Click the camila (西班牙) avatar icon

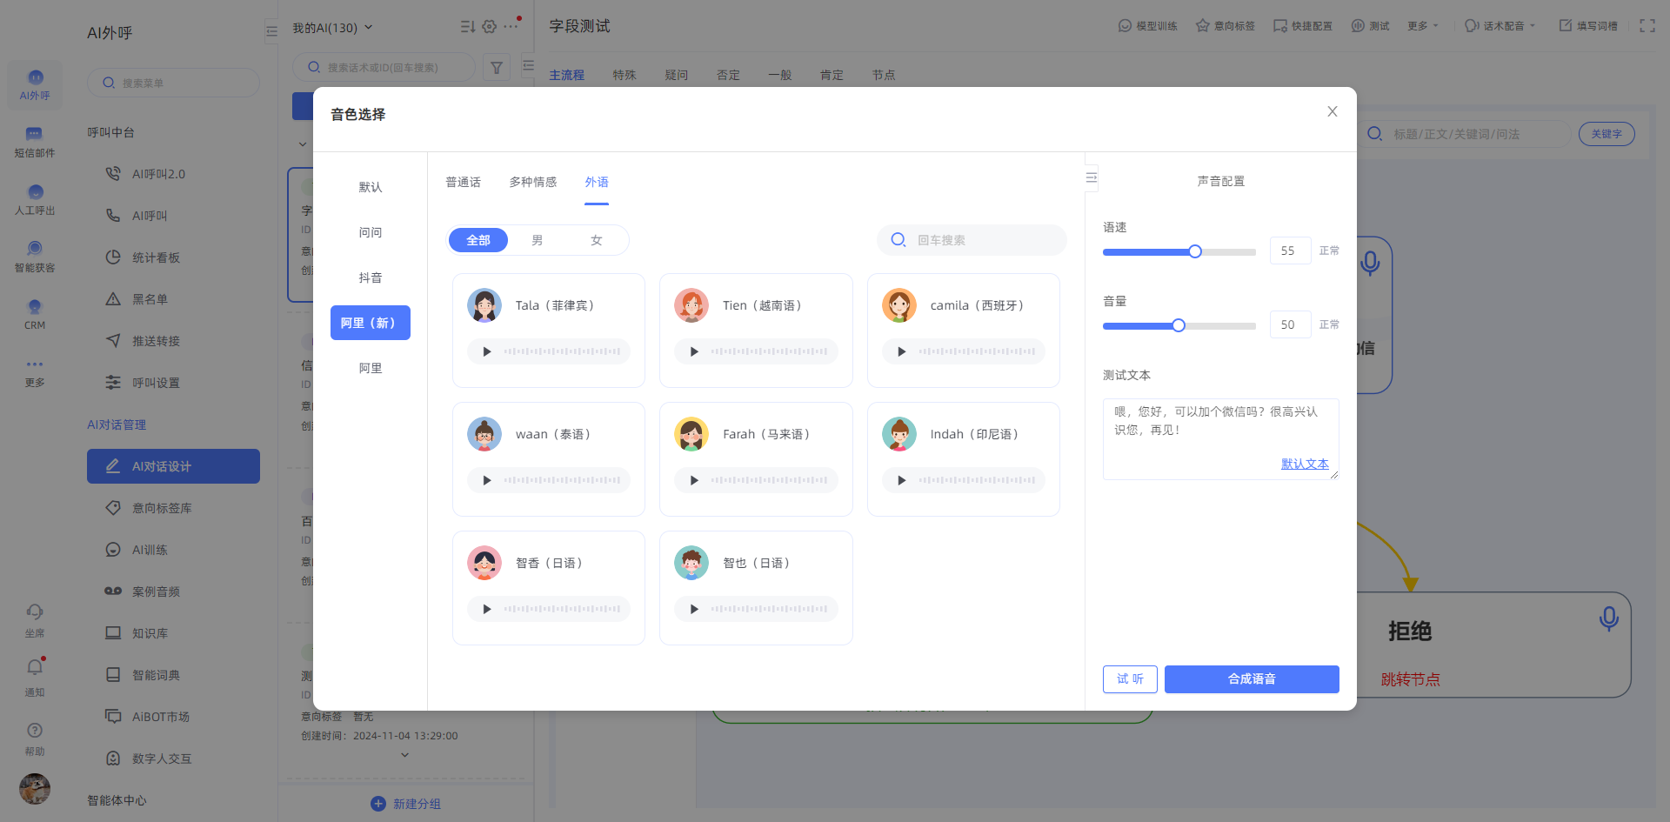click(x=898, y=305)
